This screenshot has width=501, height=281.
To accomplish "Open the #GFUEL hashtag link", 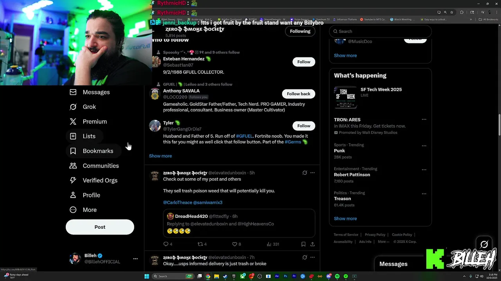I will [x=244, y=136].
